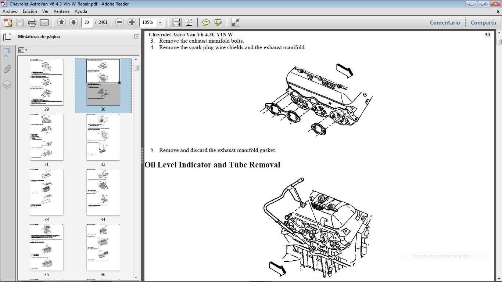Close the document with menu bar X
This screenshot has height=282, width=502.
tap(498, 11)
